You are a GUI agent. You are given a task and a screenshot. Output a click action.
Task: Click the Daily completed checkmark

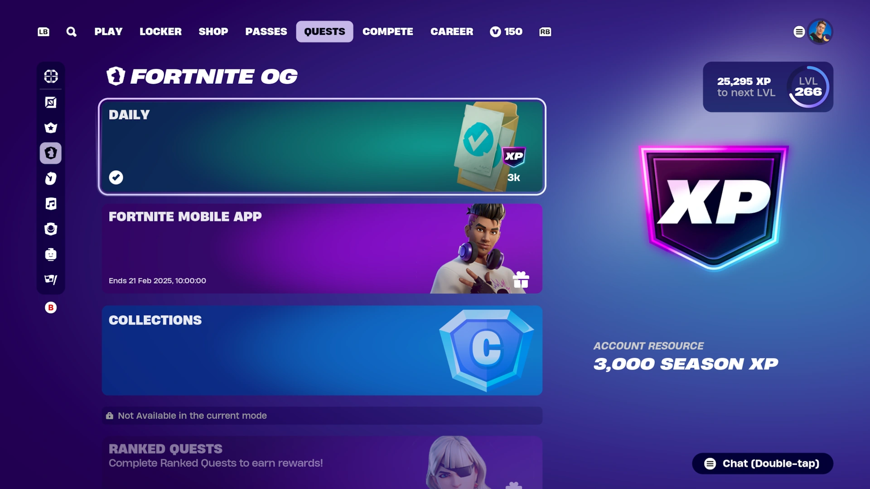pos(116,177)
